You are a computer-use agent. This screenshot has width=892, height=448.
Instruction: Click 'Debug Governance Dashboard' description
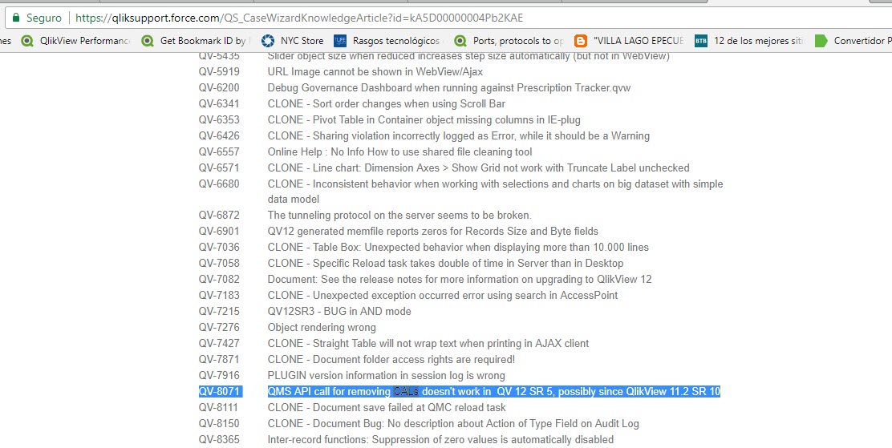pos(449,87)
